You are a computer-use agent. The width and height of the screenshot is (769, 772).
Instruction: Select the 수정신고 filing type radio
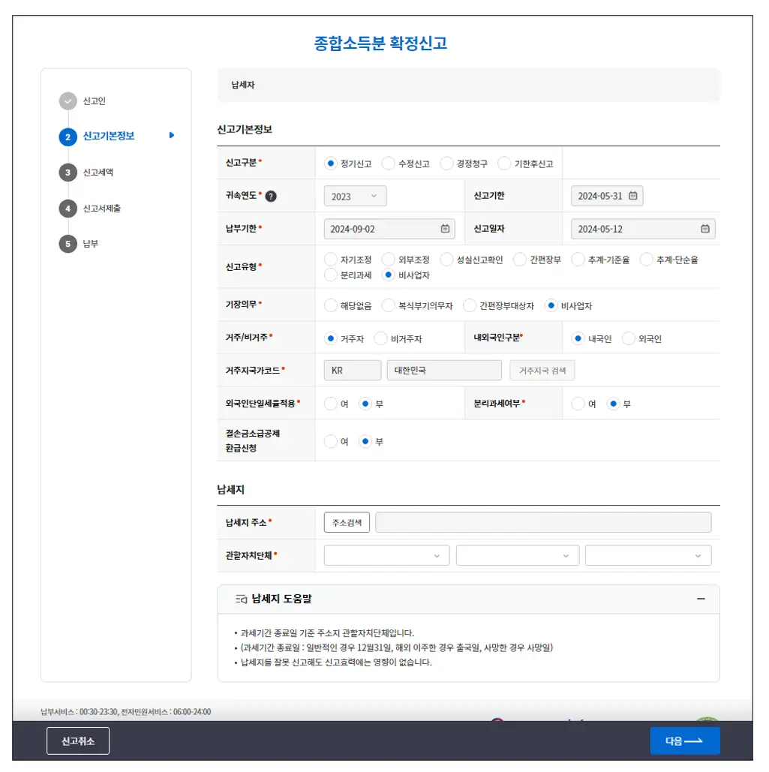click(x=389, y=163)
